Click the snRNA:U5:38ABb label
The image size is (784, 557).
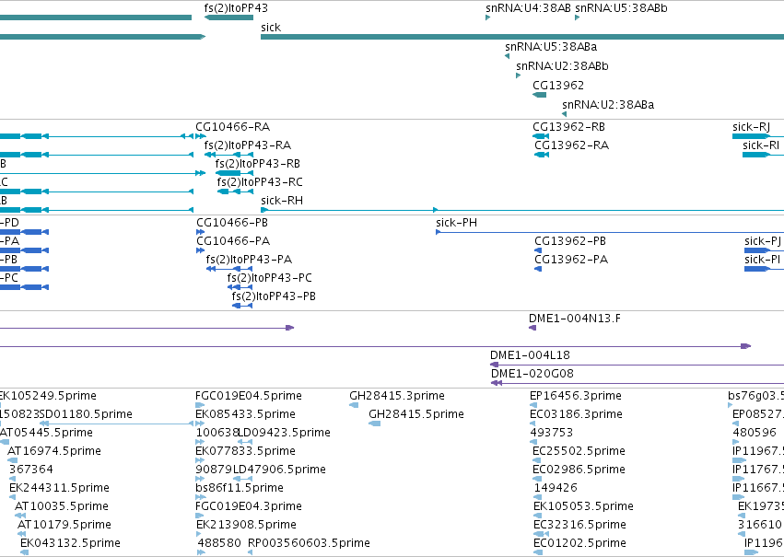coord(621,8)
